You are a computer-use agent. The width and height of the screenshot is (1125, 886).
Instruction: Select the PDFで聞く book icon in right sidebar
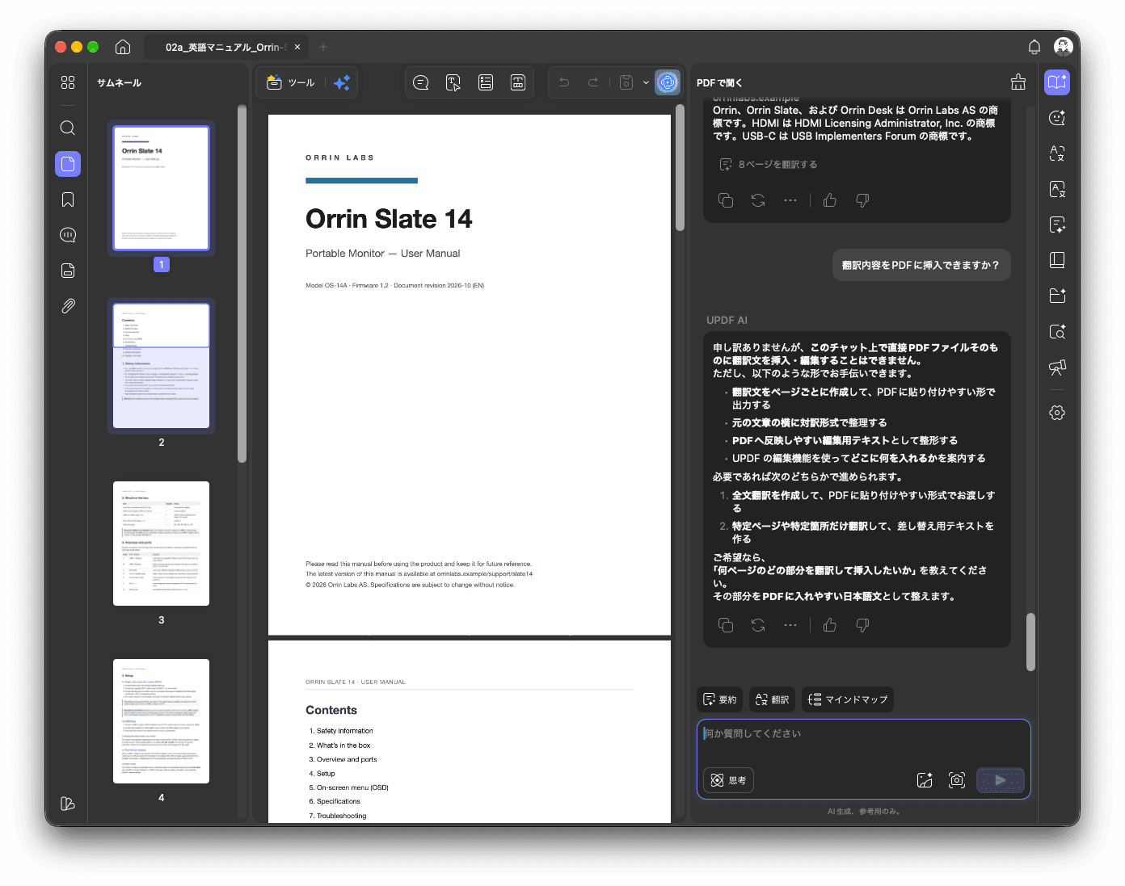click(1057, 82)
